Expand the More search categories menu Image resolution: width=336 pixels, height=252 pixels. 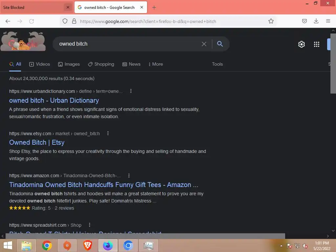coord(156,64)
